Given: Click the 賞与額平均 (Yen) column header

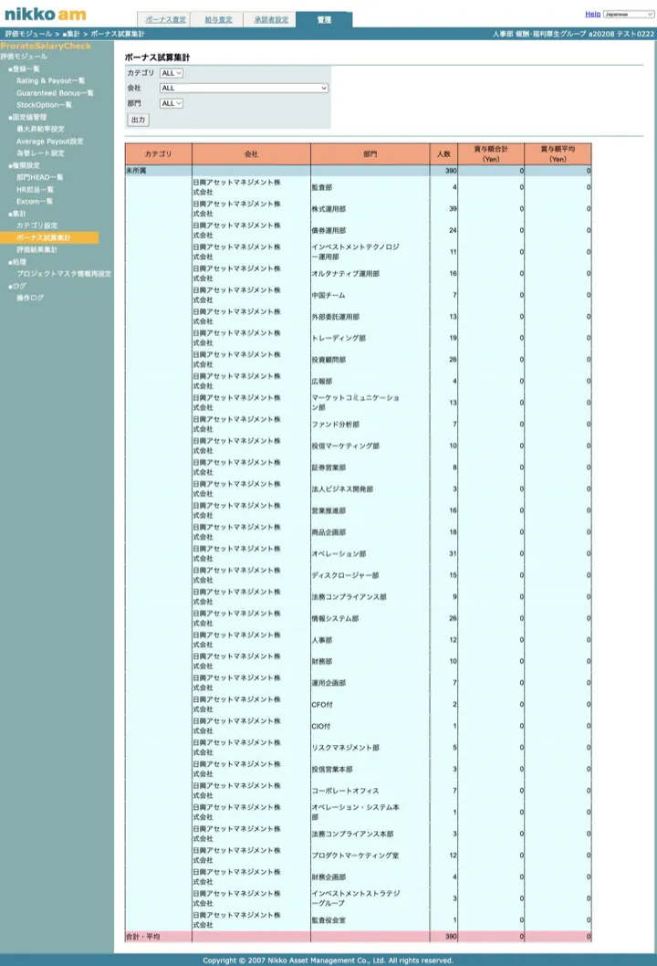Looking at the screenshot, I should coord(558,154).
